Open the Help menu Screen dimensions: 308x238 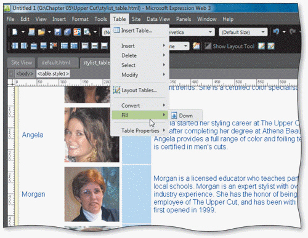tap(228, 19)
